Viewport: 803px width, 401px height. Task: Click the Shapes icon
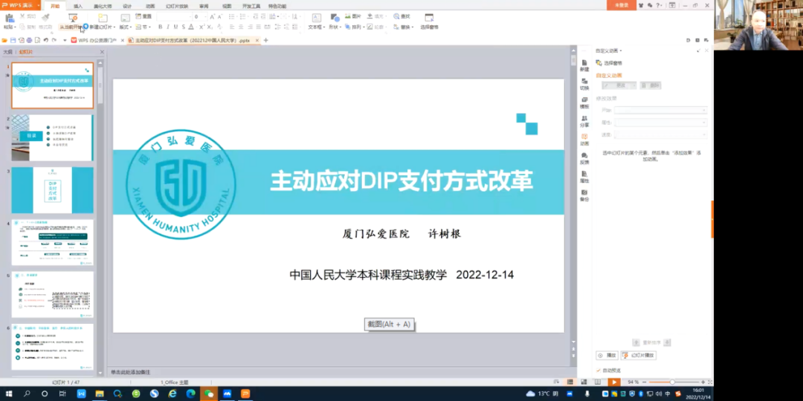point(335,18)
